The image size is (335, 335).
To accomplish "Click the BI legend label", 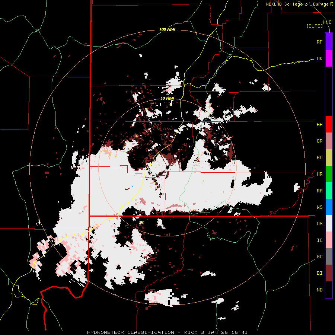I will (x=319, y=273).
